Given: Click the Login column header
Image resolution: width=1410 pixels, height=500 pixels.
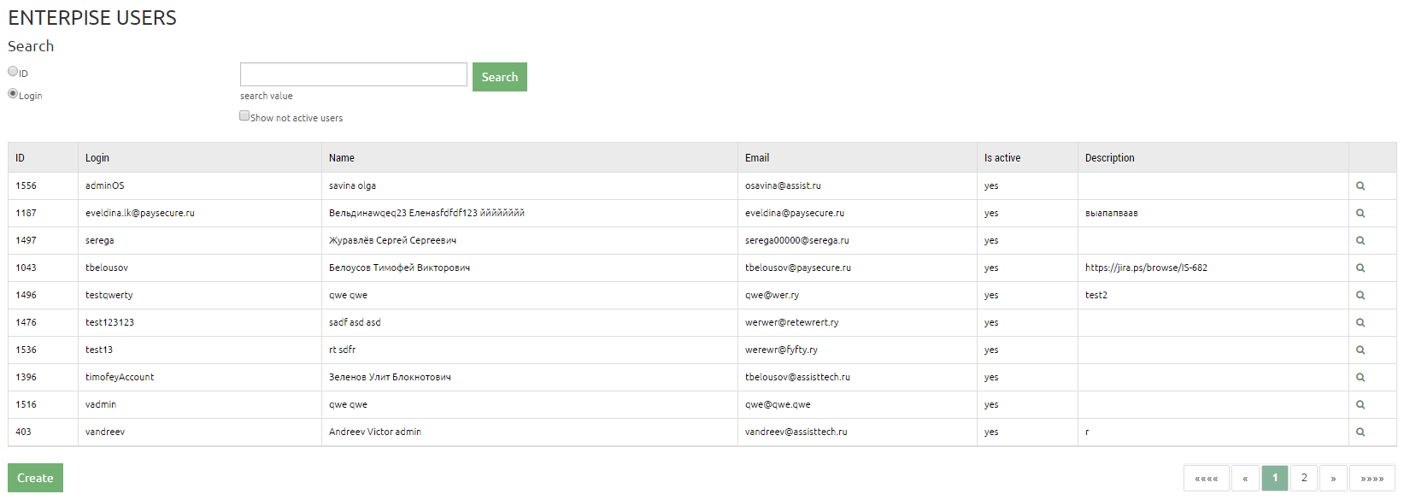Looking at the screenshot, I should click(x=97, y=158).
